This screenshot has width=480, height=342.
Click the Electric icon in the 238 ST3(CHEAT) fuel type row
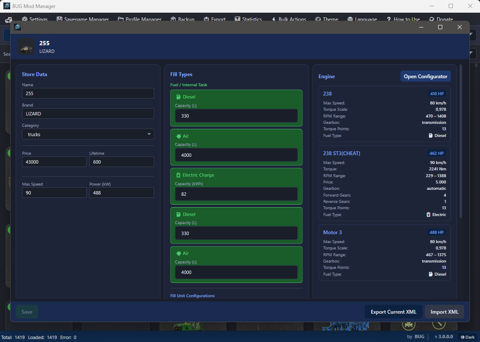click(429, 215)
